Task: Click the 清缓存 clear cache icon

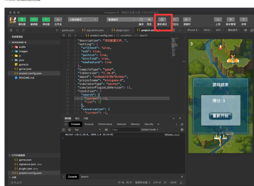Action: (187, 20)
